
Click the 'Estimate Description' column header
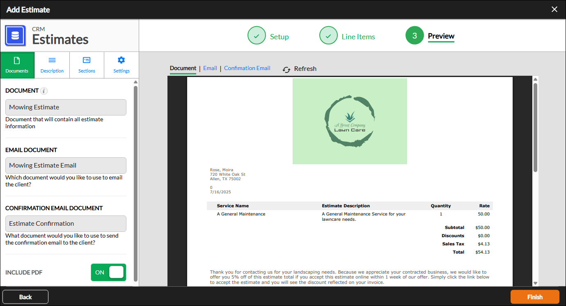(x=346, y=206)
